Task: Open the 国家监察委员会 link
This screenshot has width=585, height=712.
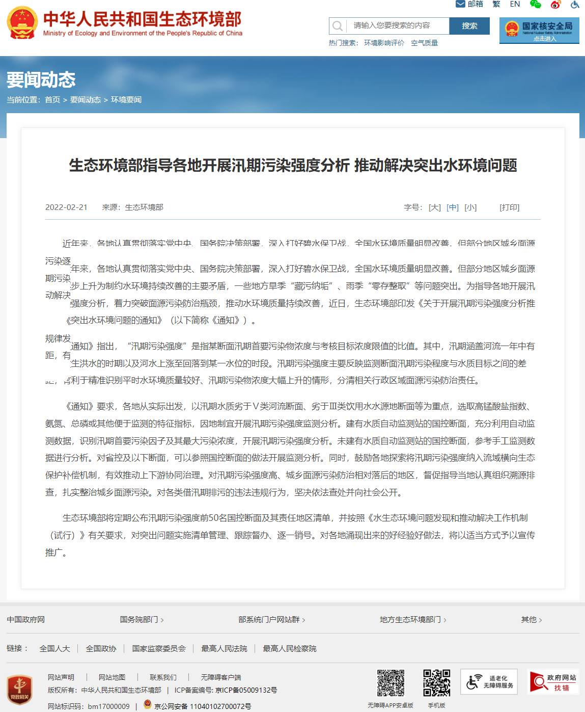Action: pyautogui.click(x=159, y=649)
